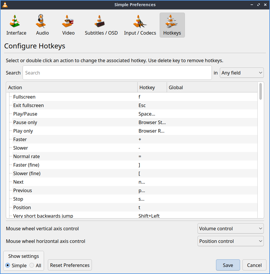This screenshot has width=270, height=274.
Task: Open Input / Codecs preferences icon
Action: click(140, 22)
